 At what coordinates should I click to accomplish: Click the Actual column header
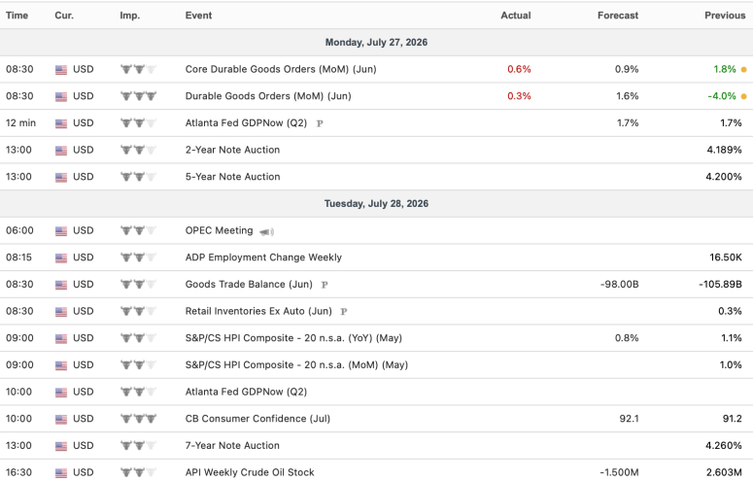tap(516, 16)
